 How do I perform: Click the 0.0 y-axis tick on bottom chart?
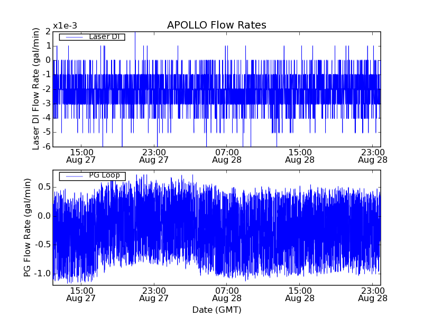[x=44, y=216]
